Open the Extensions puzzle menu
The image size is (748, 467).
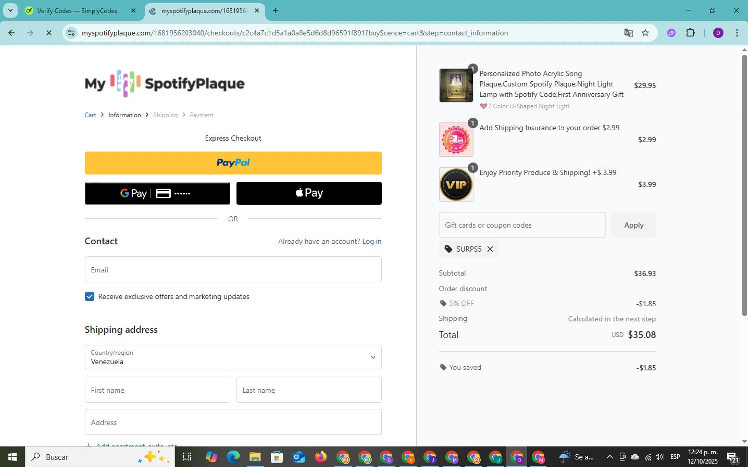690,33
